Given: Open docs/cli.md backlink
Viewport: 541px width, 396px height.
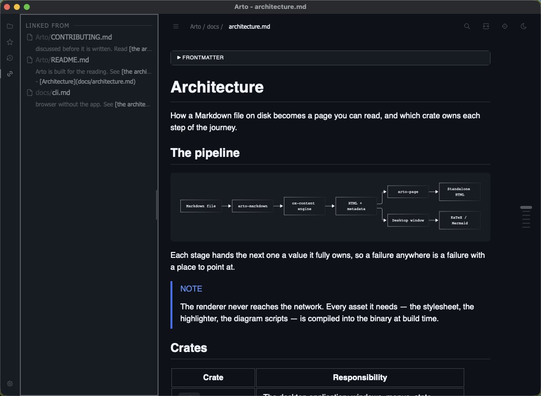Looking at the screenshot, I should click(53, 93).
